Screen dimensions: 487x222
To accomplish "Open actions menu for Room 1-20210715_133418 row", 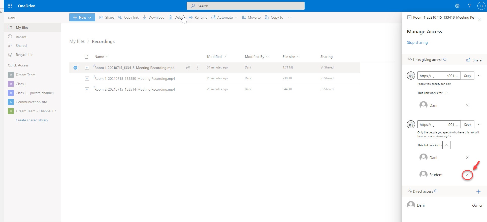I will 198,68.
